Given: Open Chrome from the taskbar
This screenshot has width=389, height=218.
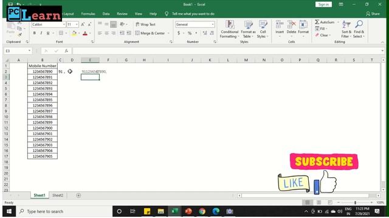Looking at the screenshot, I should (202, 211).
